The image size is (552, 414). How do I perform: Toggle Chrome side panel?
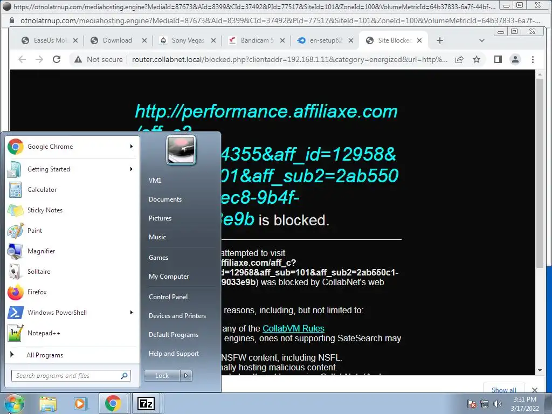click(x=498, y=59)
